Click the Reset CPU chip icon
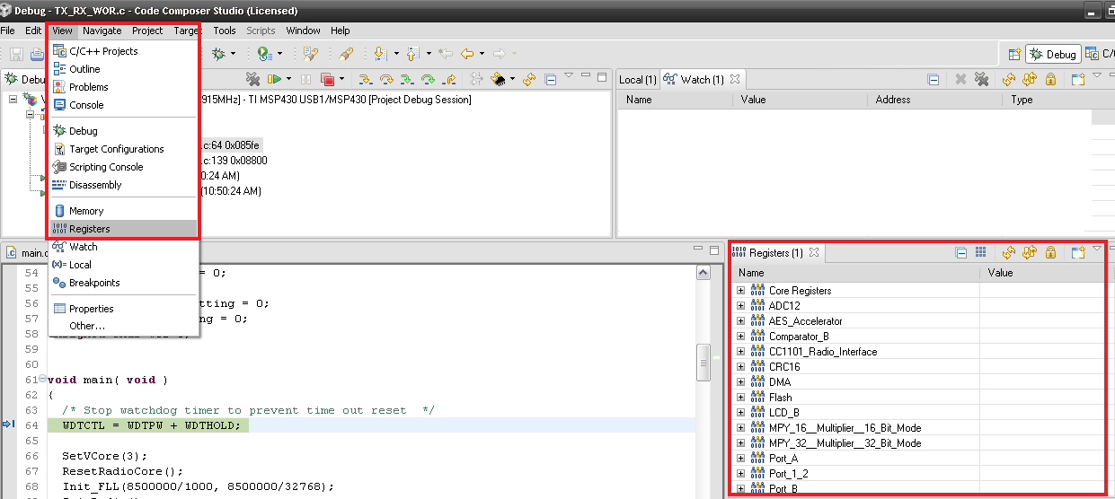This screenshot has height=499, width=1115. (x=500, y=80)
